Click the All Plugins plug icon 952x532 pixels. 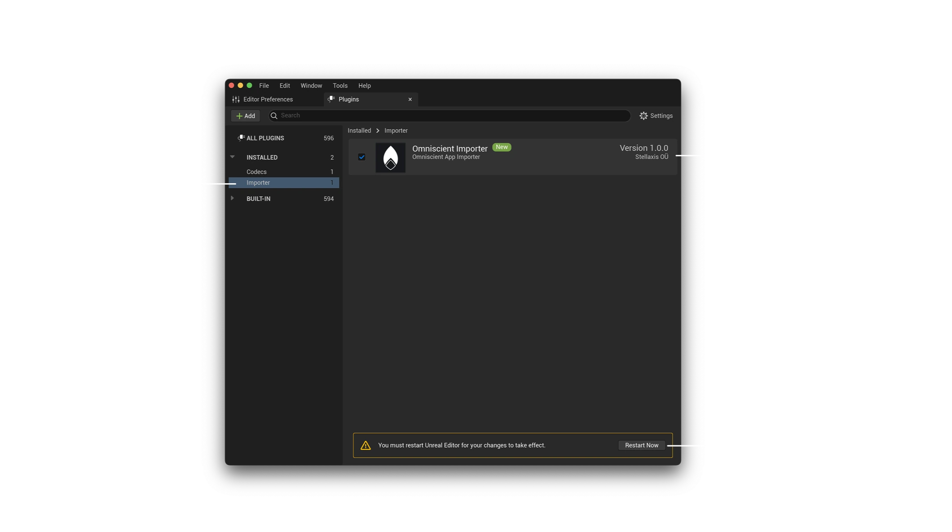click(241, 138)
